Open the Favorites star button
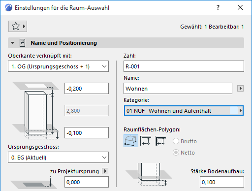 click(x=18, y=26)
